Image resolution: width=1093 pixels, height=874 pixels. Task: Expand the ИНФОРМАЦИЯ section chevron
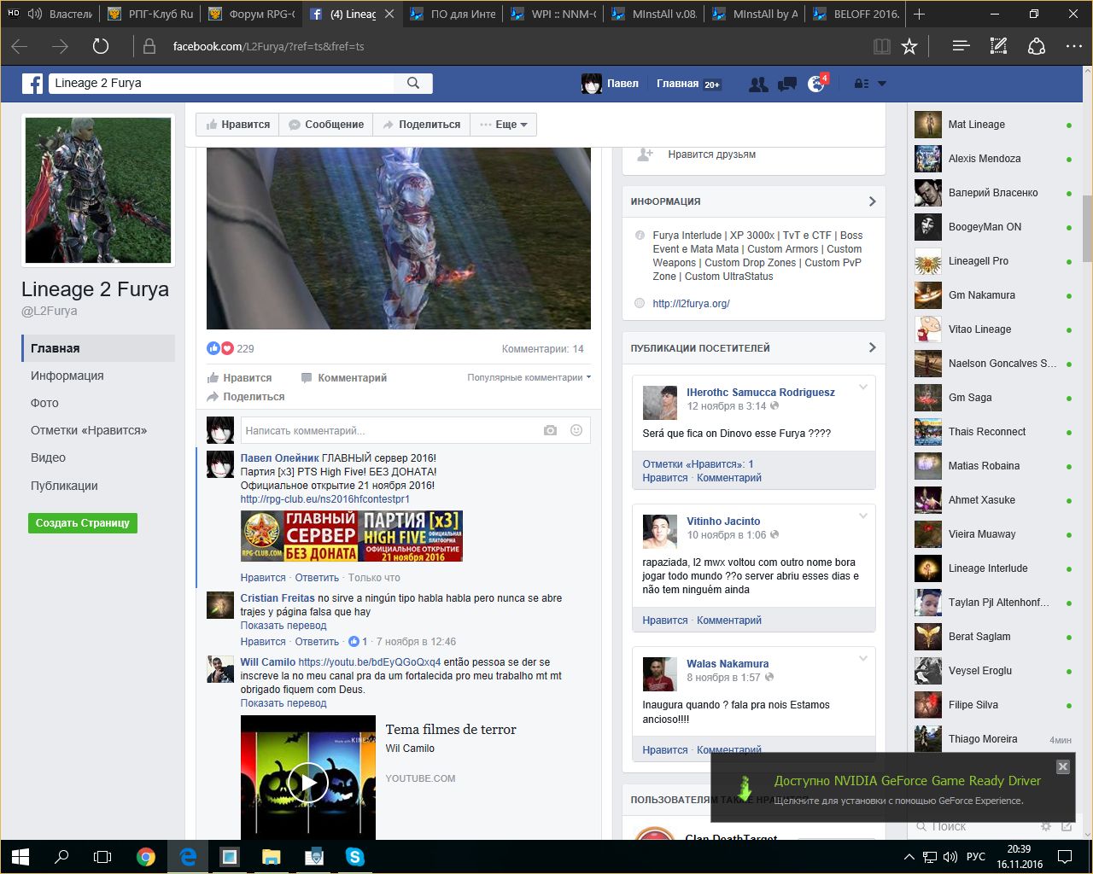click(x=872, y=201)
